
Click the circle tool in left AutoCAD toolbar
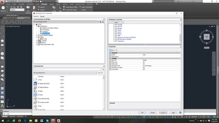(x=2, y=54)
